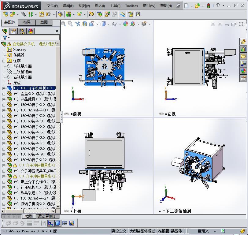Click the Rebuild traffic light icon

click(209, 6)
